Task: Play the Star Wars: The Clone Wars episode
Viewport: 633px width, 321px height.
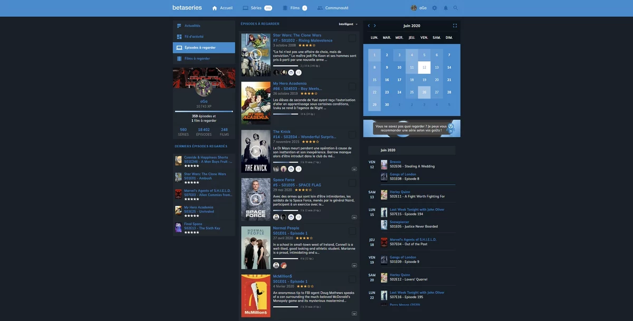Action: coord(256,55)
